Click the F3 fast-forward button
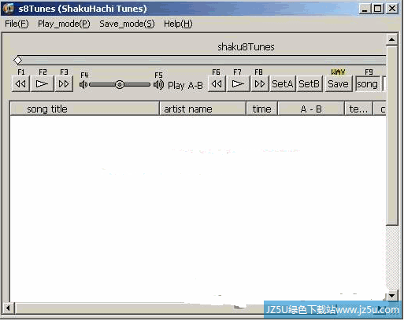 pos(64,84)
